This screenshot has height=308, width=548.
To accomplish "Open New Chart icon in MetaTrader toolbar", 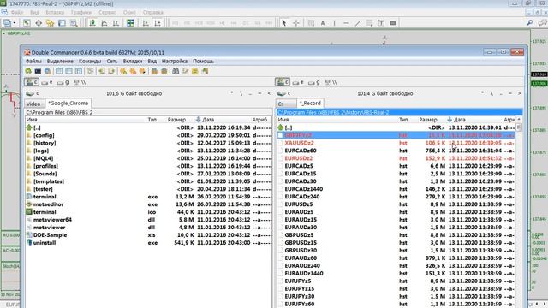I will pyautogui.click(x=7, y=23).
